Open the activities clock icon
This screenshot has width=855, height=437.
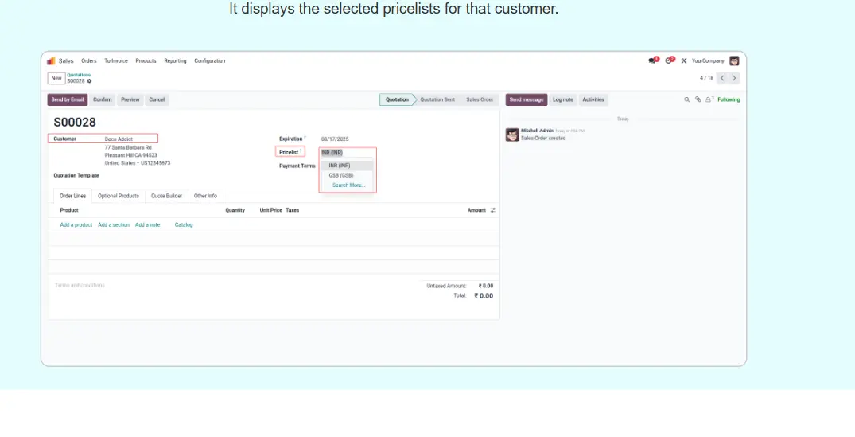click(x=669, y=60)
